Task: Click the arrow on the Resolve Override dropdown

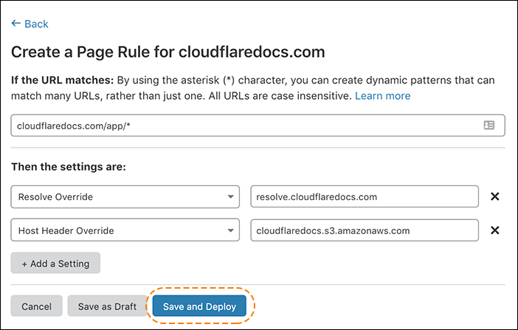Action: pos(229,197)
